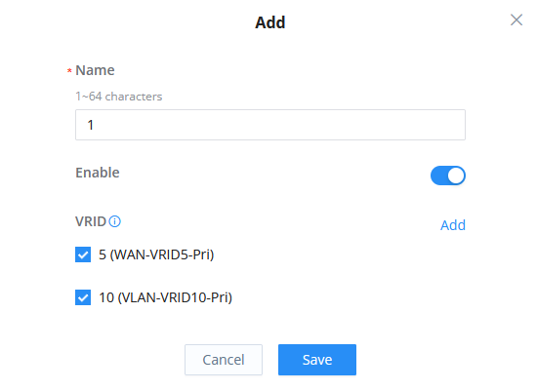Uncheck the 10 (VLAN-VRID10-Pri) checkbox

83,297
